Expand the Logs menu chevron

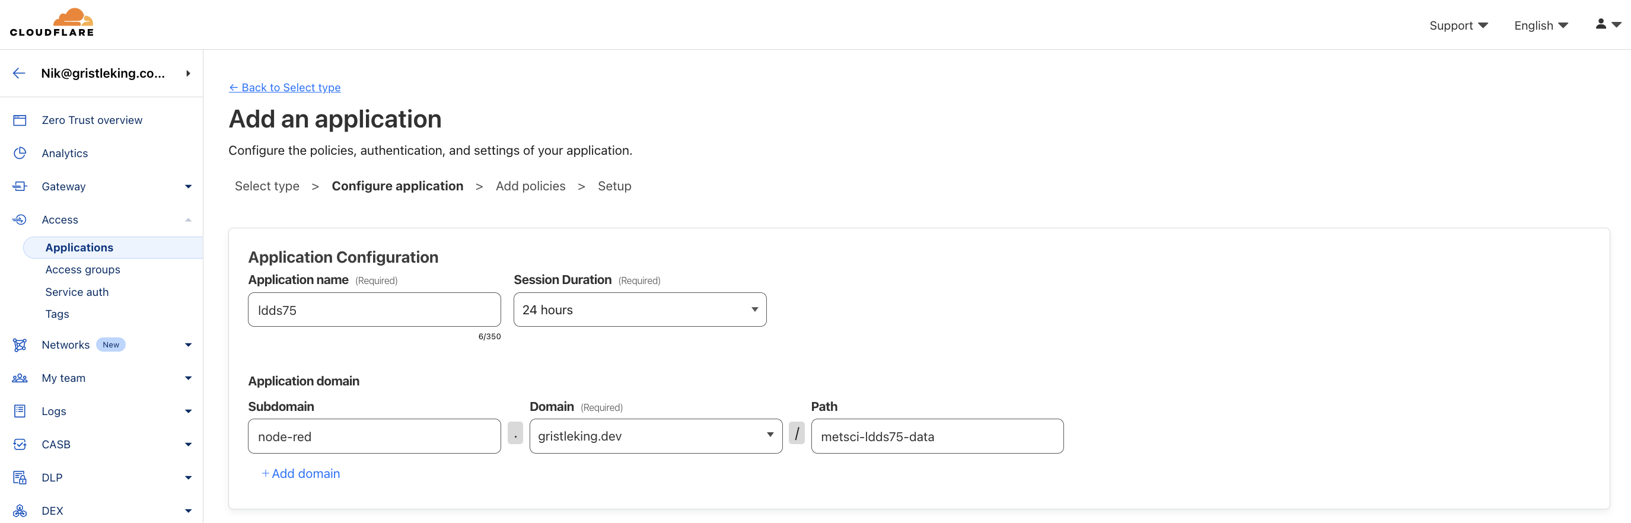(188, 411)
